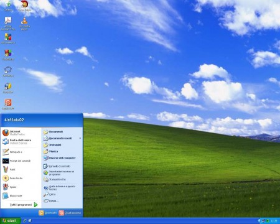Select the Adobe Reader desktop shortcut
Image resolution: width=280 pixels, height=224 pixels.
[x=8, y=23]
